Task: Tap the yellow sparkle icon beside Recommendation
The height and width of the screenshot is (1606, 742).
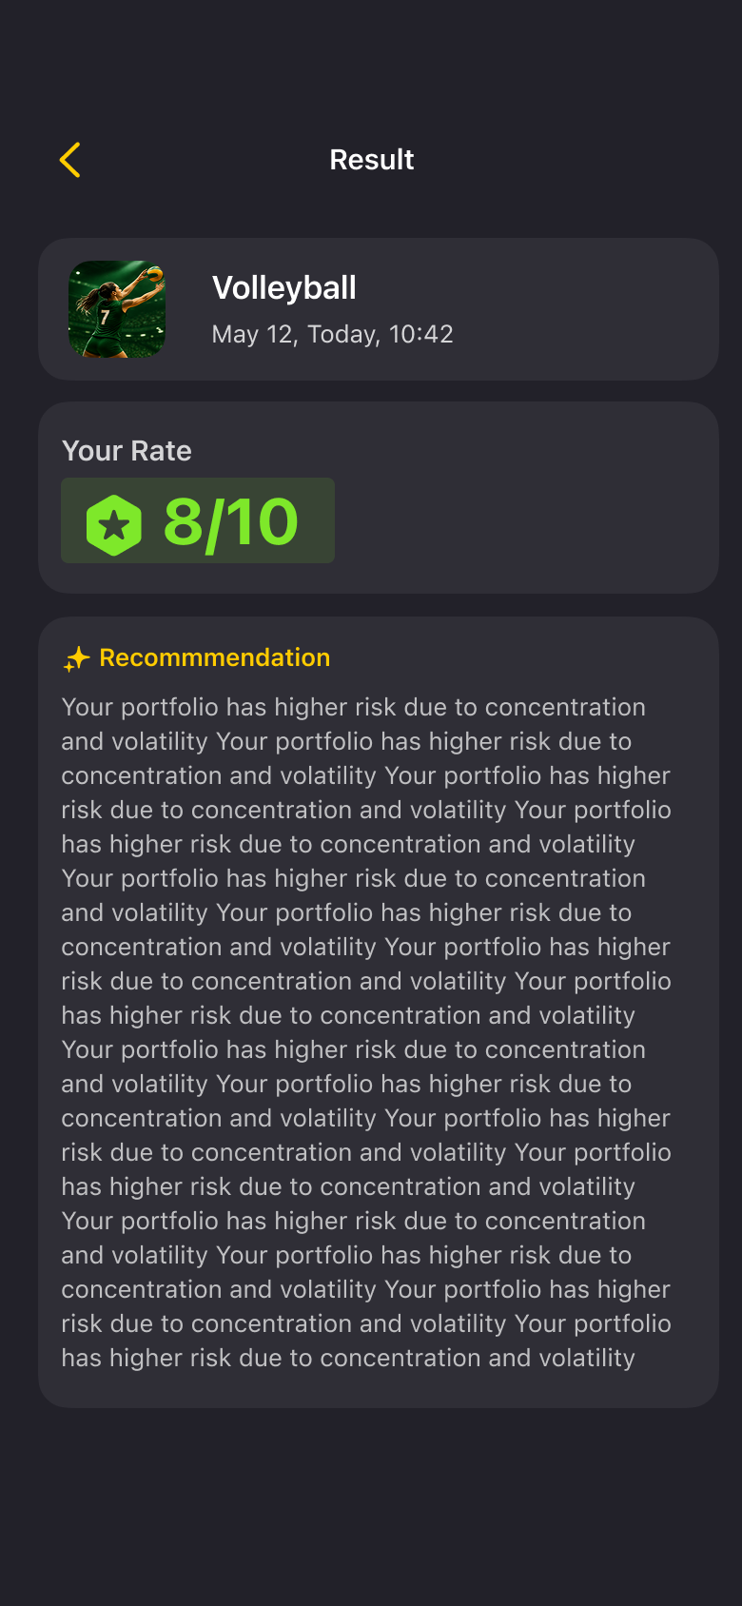Action: point(76,658)
